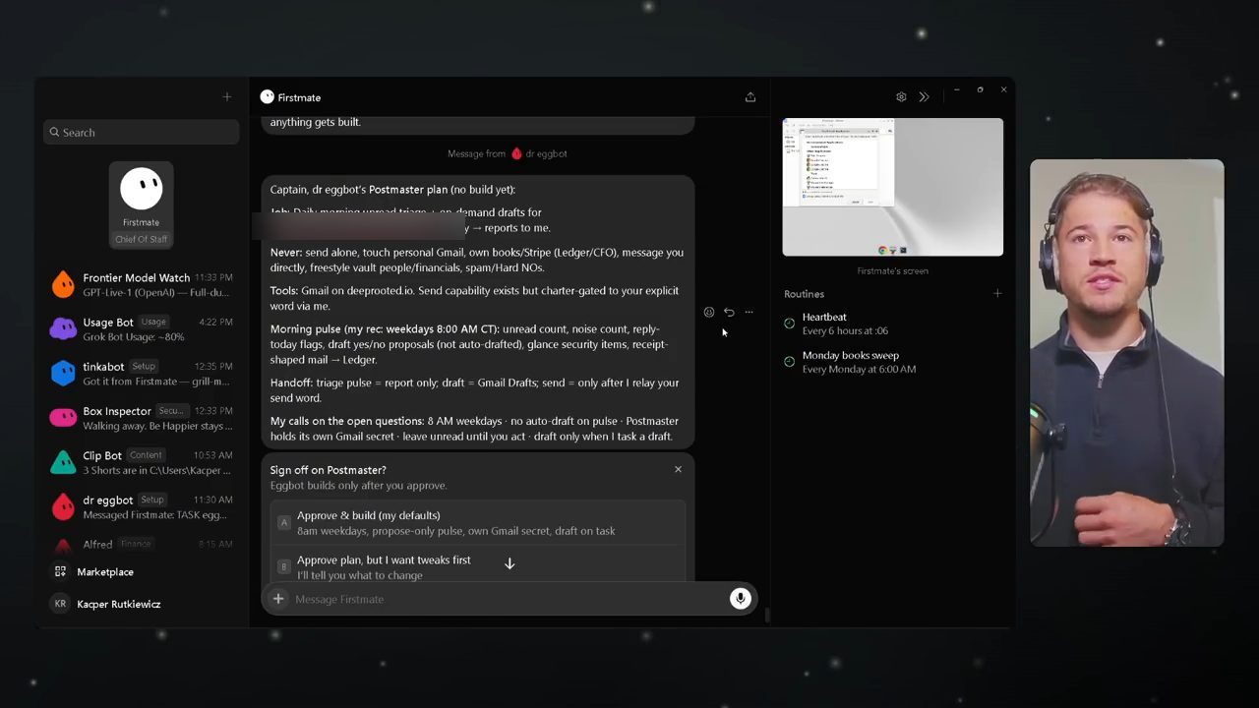Collapse right panel with double chevron

[x=924, y=96]
